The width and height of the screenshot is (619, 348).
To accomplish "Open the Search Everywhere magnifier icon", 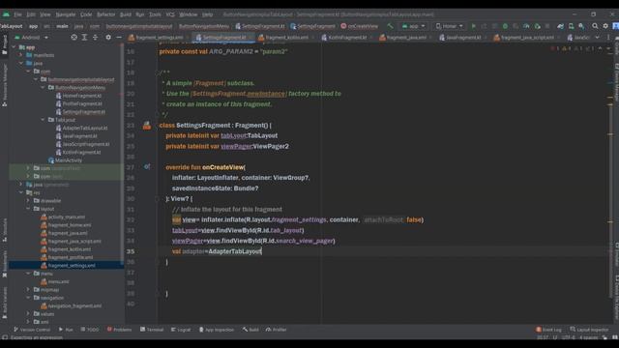I will coord(595,26).
